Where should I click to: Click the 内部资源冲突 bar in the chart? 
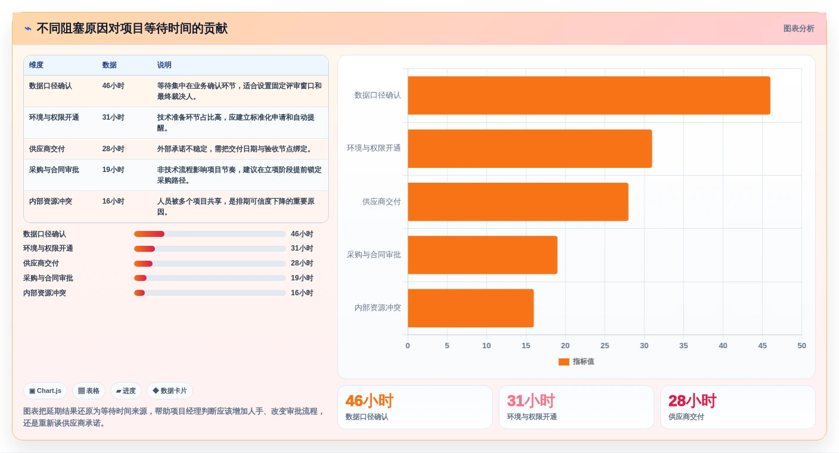tap(471, 308)
